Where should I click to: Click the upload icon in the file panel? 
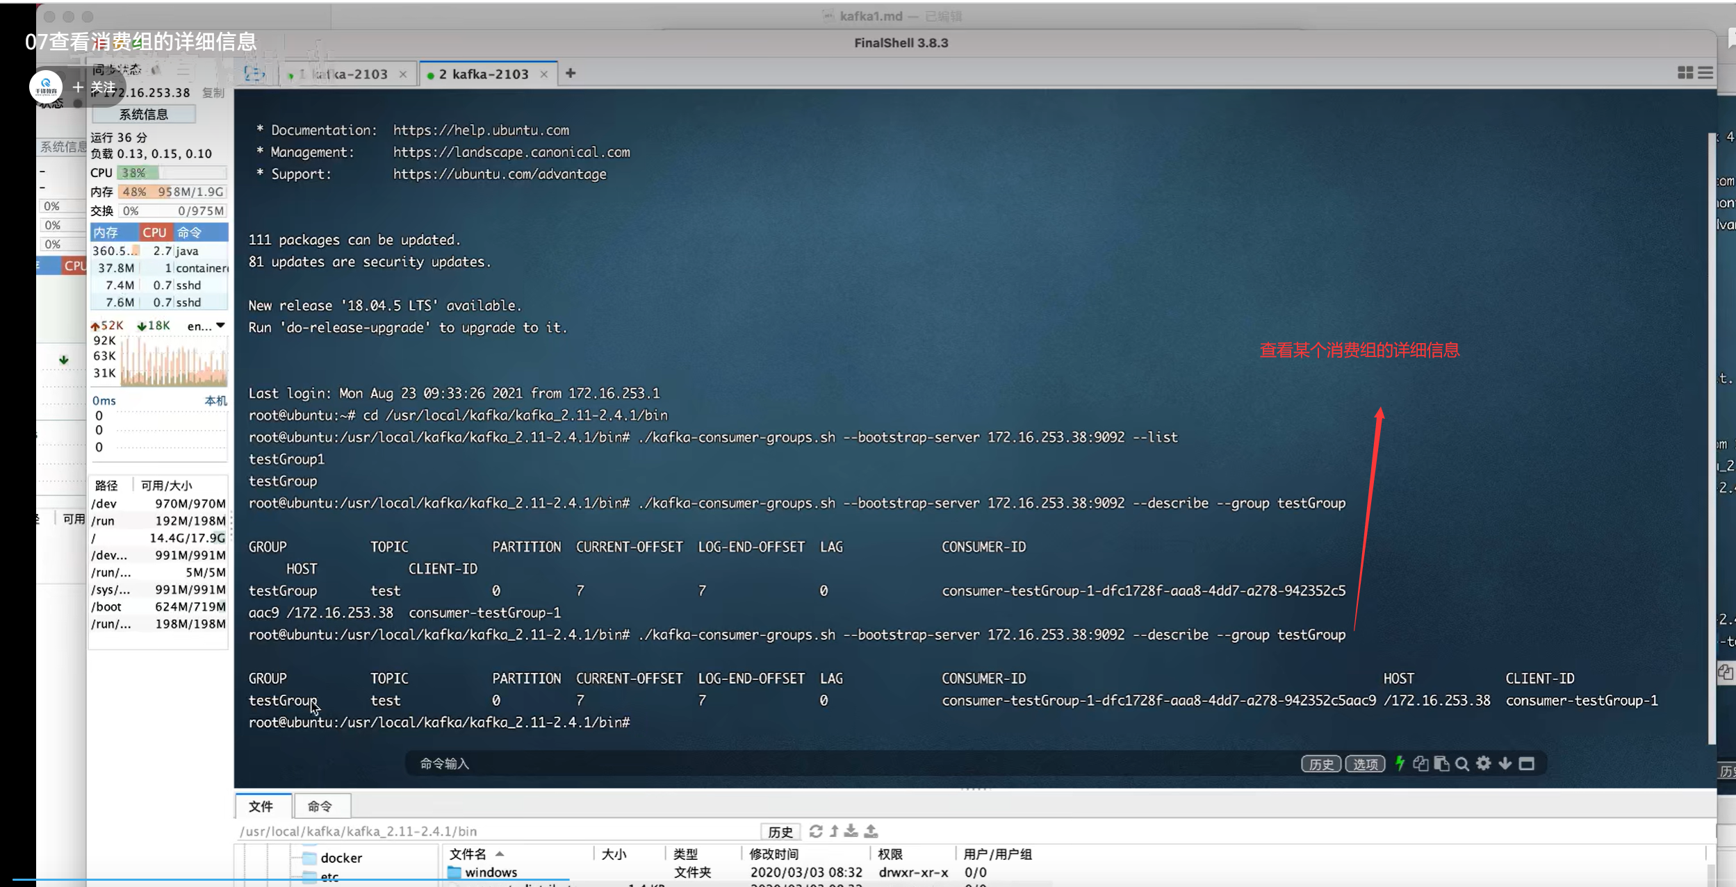871,831
